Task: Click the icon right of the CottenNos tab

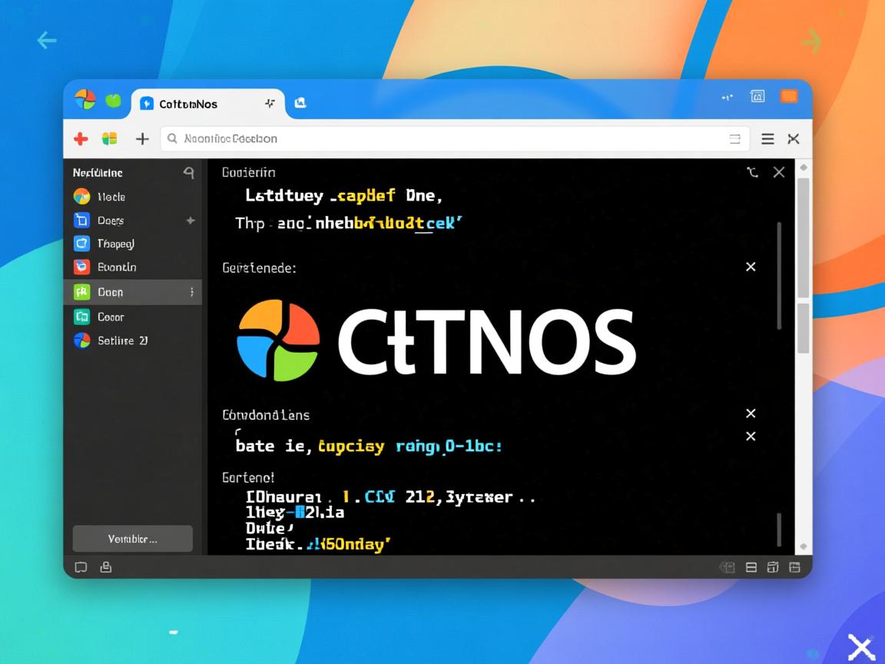Action: pos(300,103)
